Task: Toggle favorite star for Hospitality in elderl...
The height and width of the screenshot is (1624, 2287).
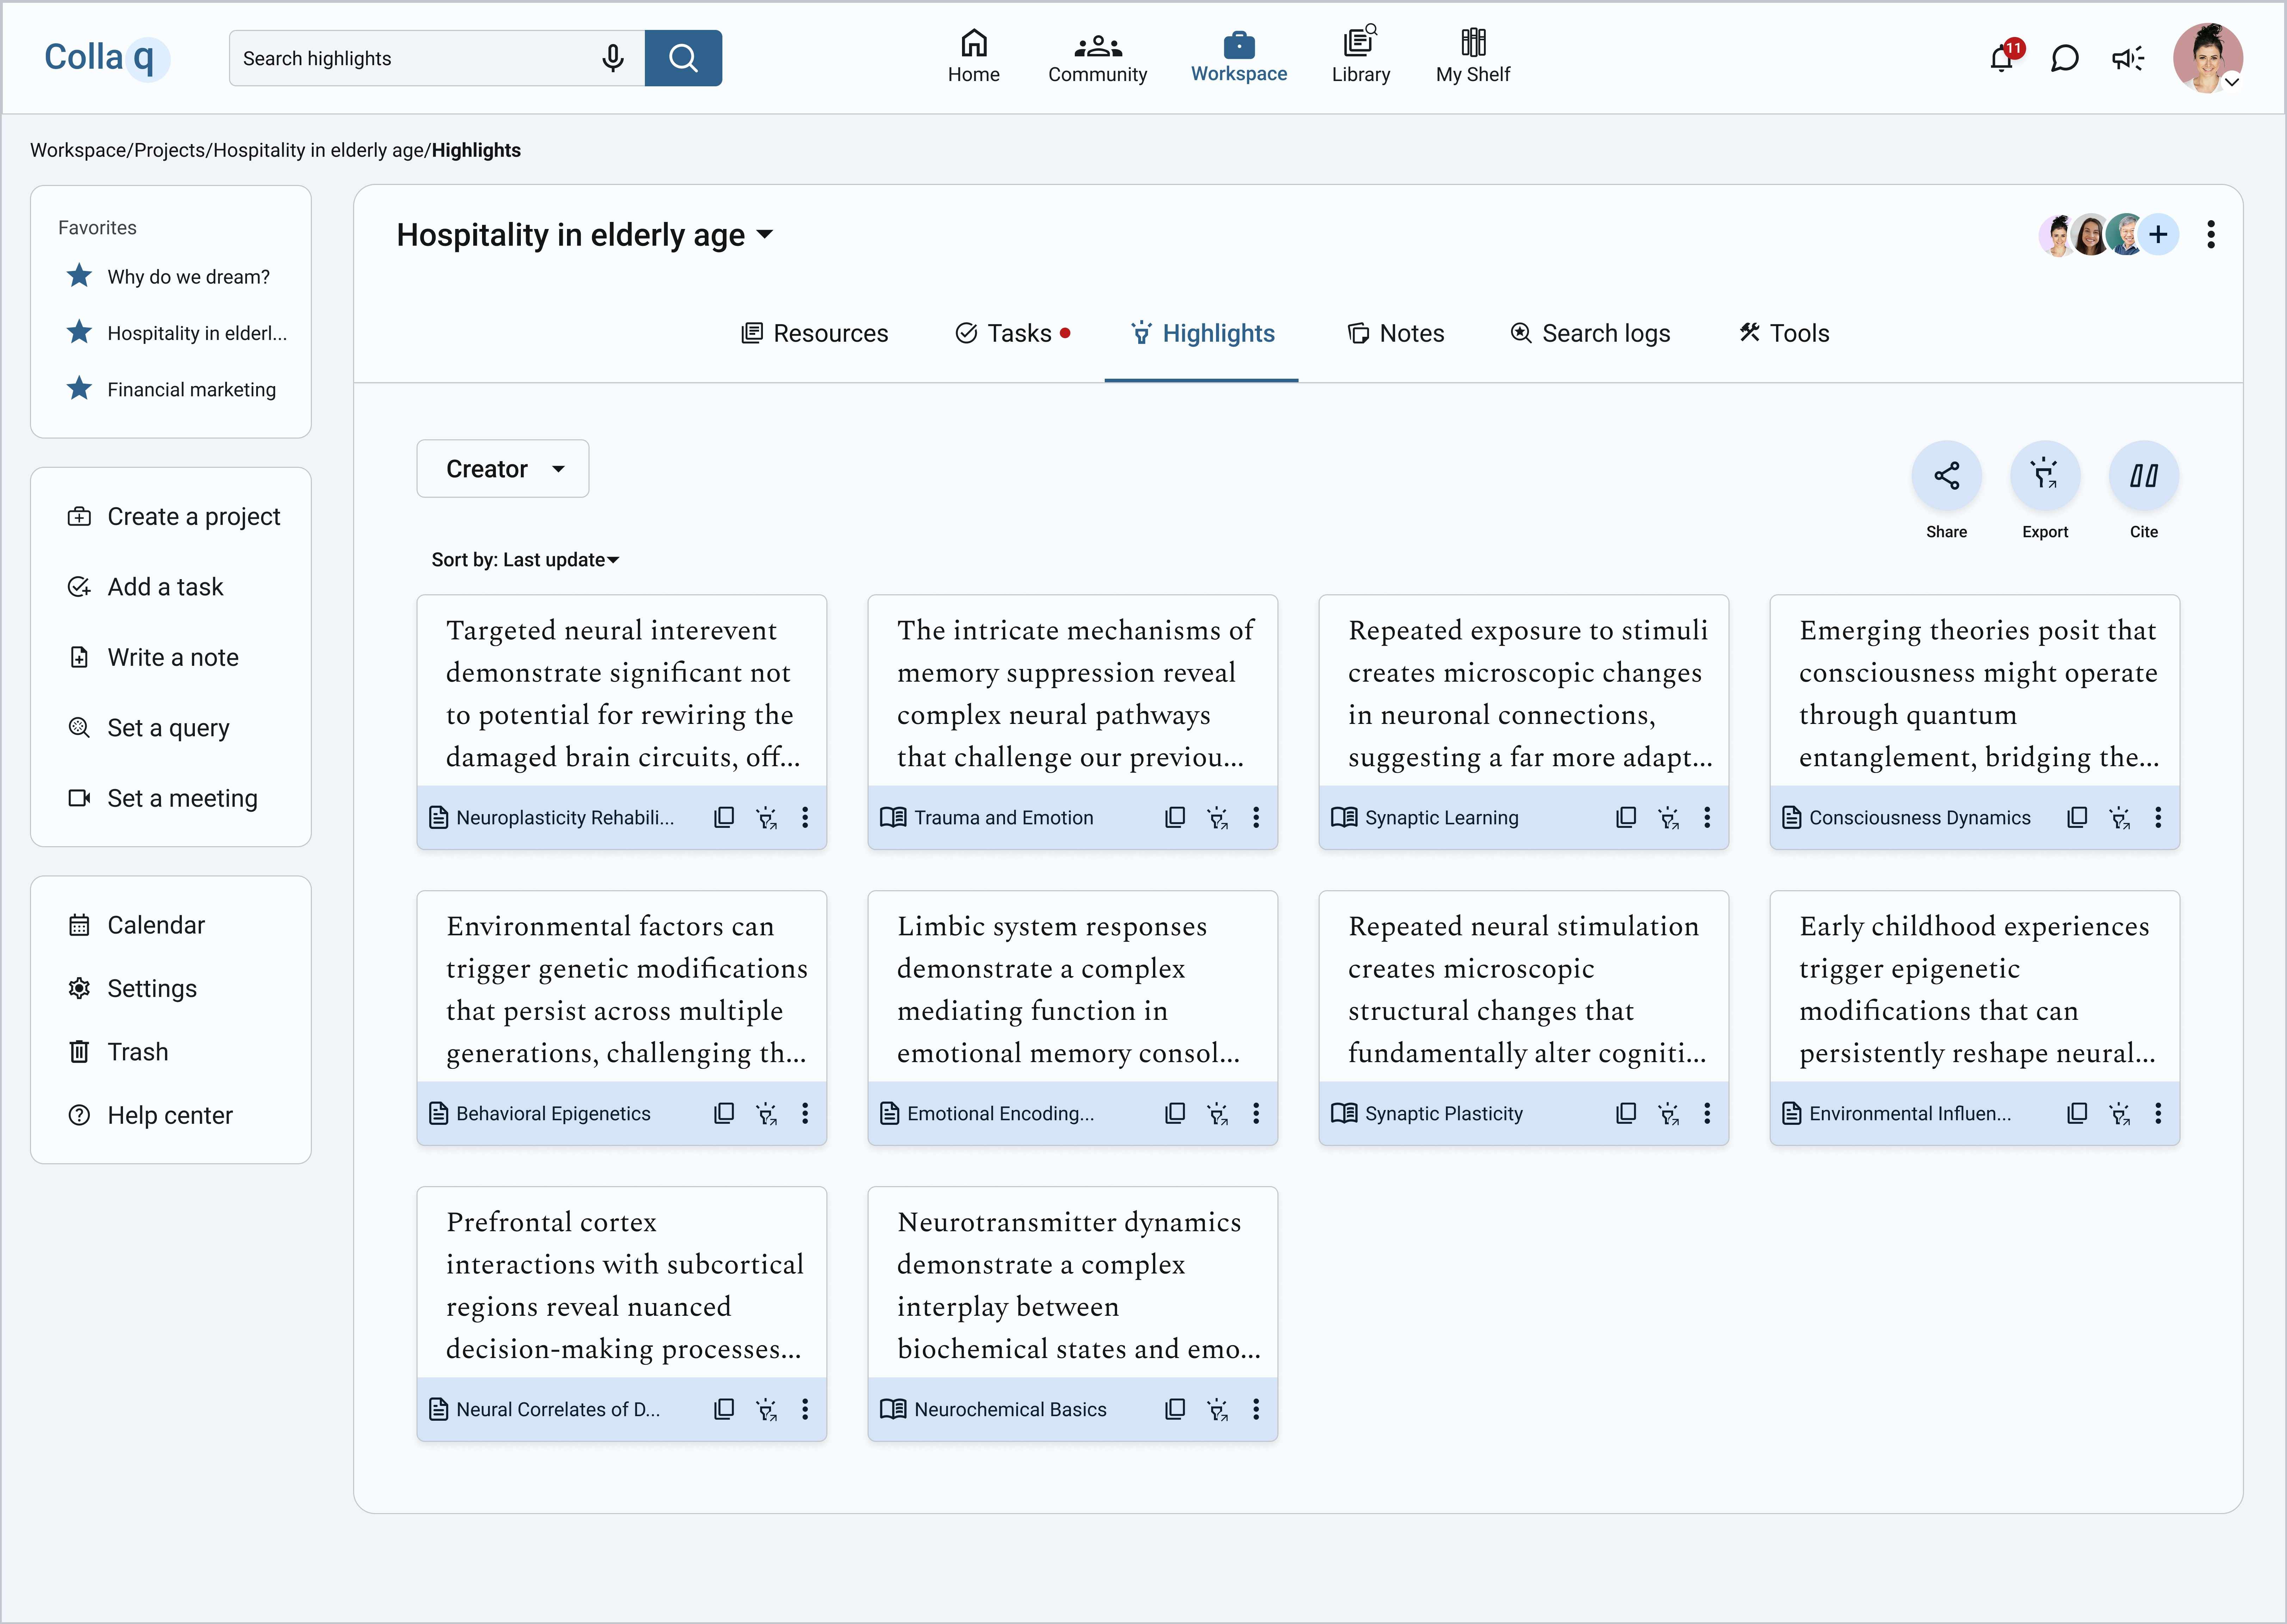Action: (79, 332)
